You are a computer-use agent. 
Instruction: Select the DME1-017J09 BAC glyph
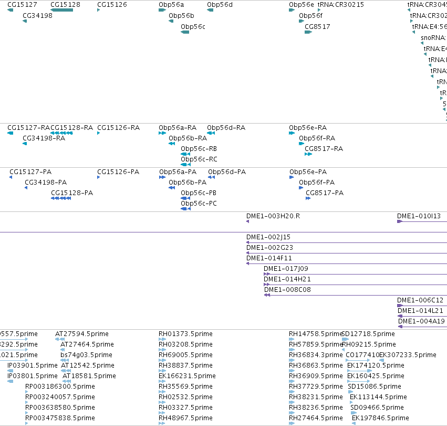[355, 274]
